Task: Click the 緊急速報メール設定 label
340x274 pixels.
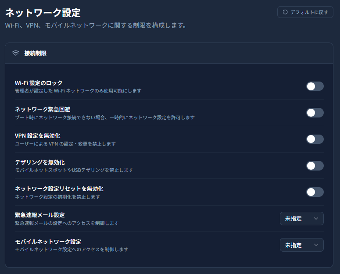Action: [39, 215]
